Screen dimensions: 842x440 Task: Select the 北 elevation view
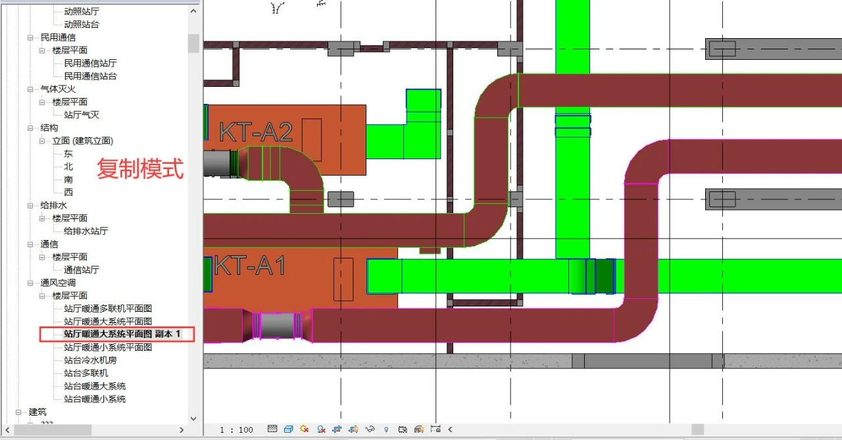68,166
